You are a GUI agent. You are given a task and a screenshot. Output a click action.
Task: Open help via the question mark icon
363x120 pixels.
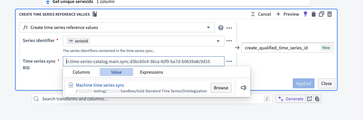221,28
